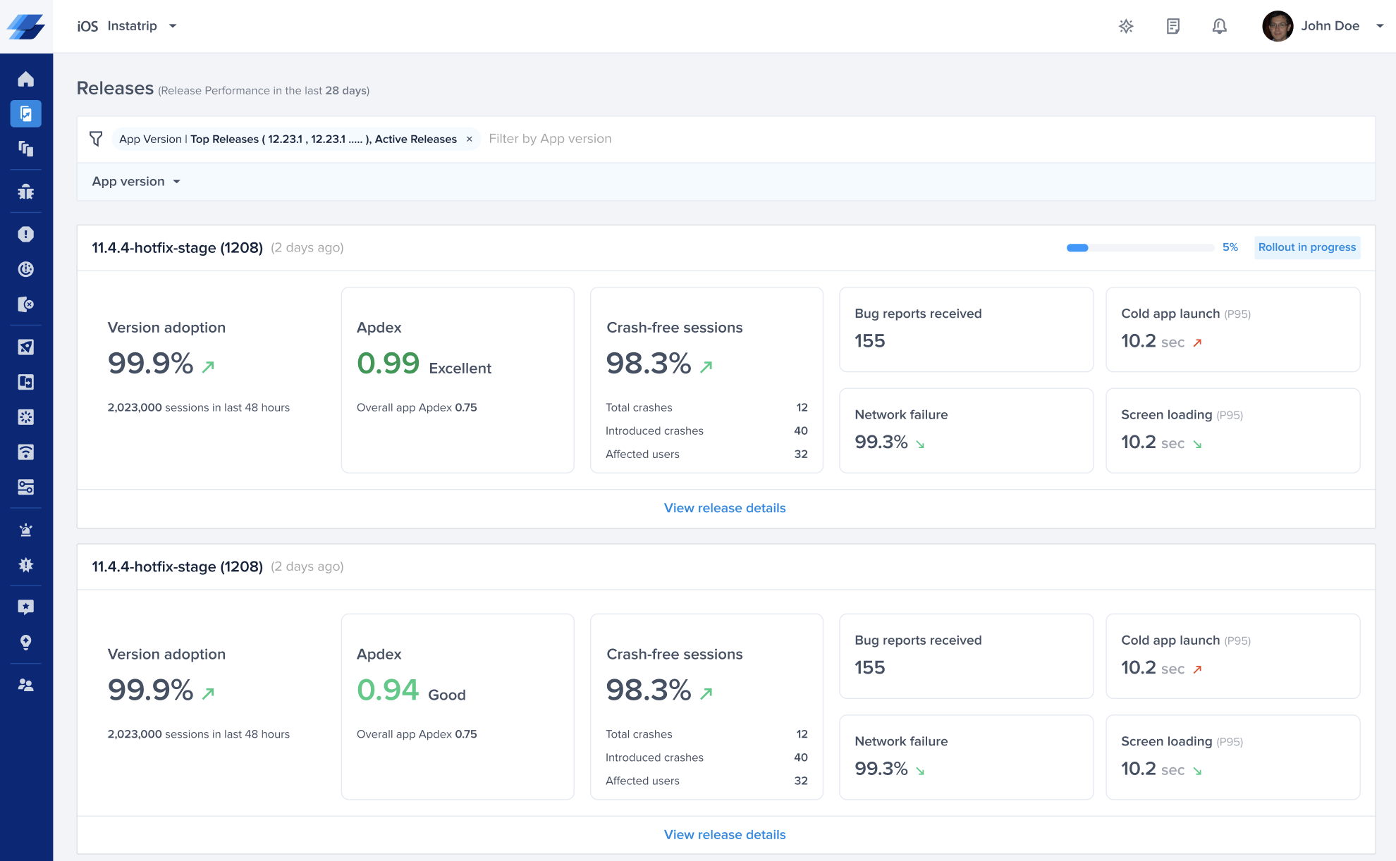Open the alarm siren icon in sidebar

pyautogui.click(x=26, y=530)
